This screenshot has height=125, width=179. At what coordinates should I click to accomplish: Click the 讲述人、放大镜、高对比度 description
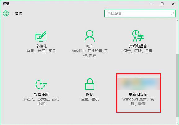coord(41,102)
